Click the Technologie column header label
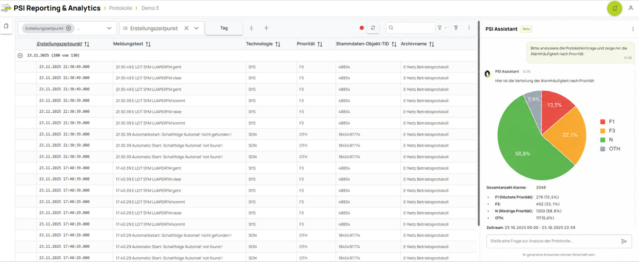Viewport: 639px width, 262px height. tap(259, 44)
